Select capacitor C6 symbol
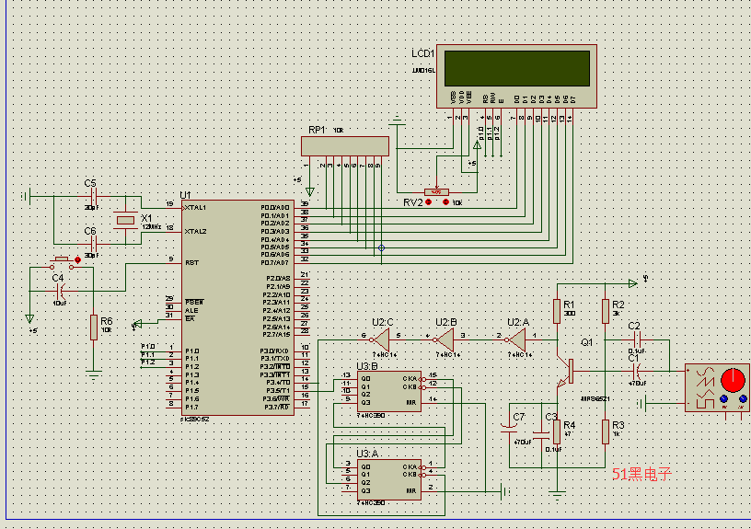 (x=94, y=244)
